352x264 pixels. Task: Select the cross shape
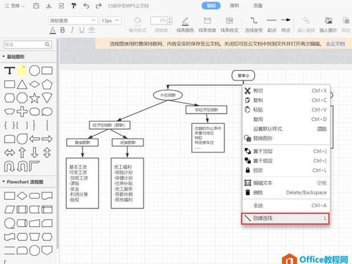point(22,112)
